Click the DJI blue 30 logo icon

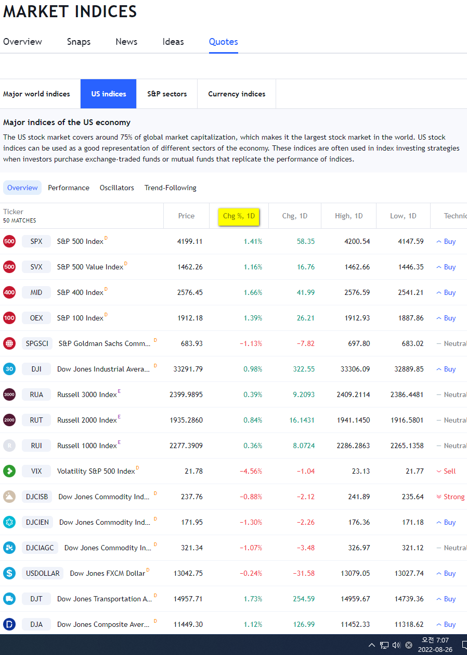pos(9,369)
